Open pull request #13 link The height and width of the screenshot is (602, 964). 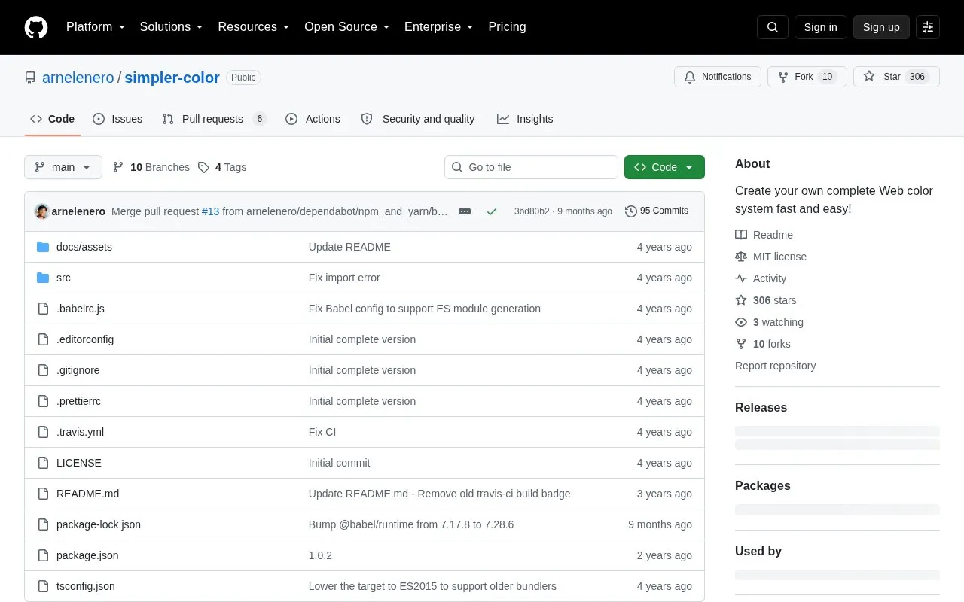(210, 211)
